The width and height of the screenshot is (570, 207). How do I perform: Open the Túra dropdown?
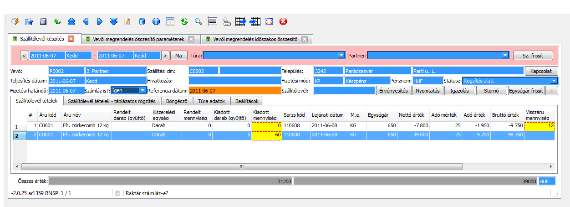341,56
